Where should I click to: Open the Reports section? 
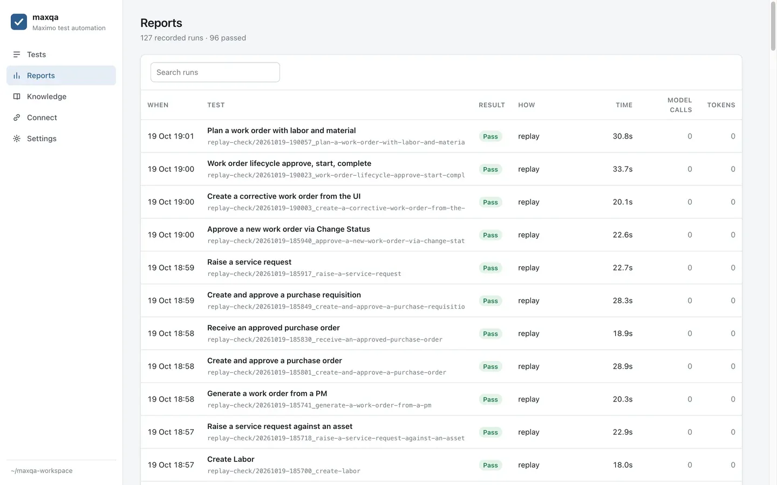tap(61, 75)
